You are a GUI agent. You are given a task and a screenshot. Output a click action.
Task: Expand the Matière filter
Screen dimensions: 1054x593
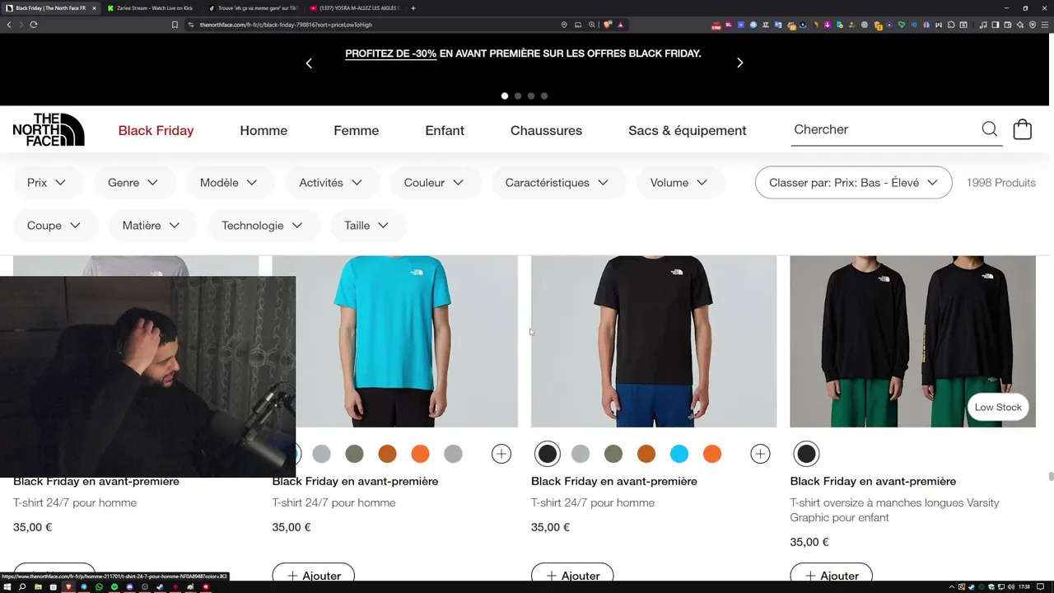(x=152, y=226)
